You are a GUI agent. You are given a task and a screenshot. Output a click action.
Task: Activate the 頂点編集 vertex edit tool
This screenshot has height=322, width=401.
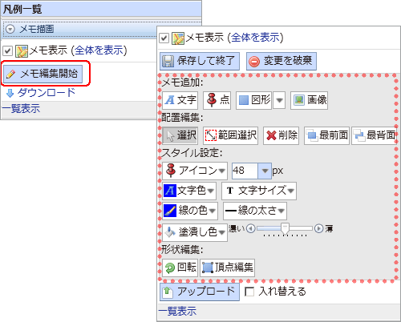click(x=227, y=268)
